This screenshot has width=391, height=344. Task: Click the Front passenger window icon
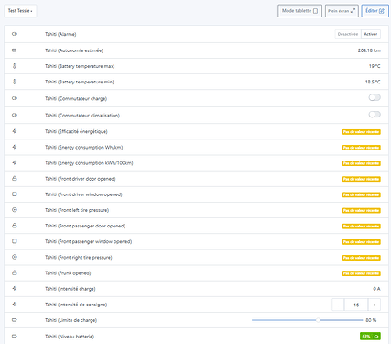[15, 241]
